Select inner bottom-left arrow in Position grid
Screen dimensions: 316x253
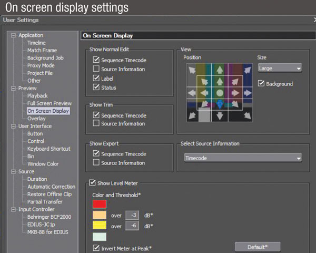204,104
